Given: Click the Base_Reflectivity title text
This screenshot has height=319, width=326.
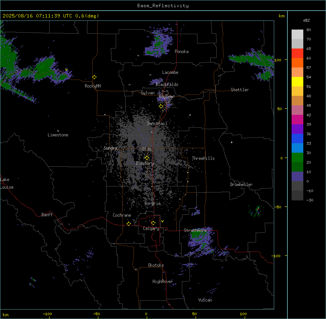Looking at the screenshot, I should (x=163, y=6).
